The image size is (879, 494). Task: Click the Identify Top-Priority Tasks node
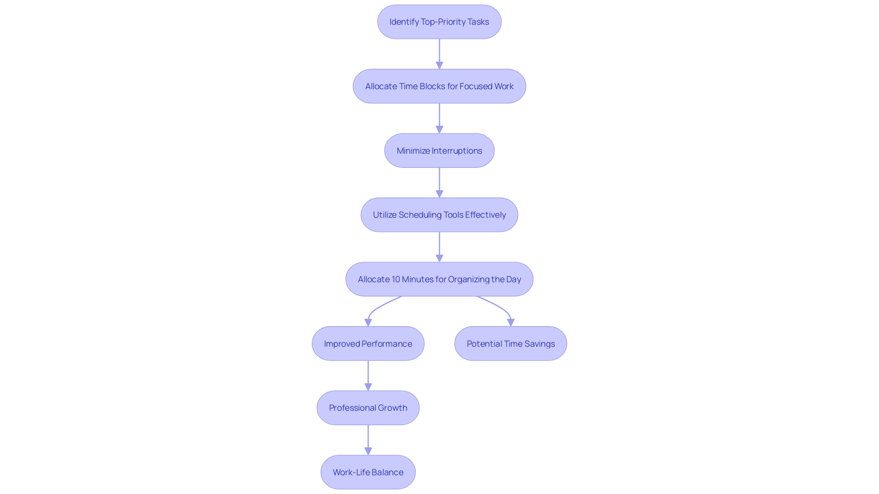pyautogui.click(x=439, y=21)
